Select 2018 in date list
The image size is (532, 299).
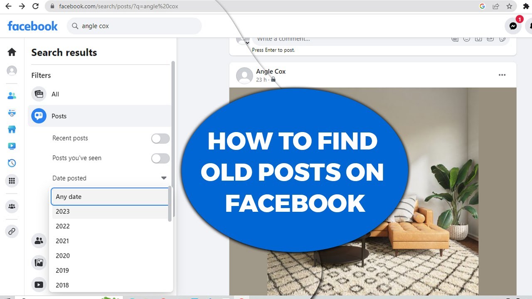[110, 285]
